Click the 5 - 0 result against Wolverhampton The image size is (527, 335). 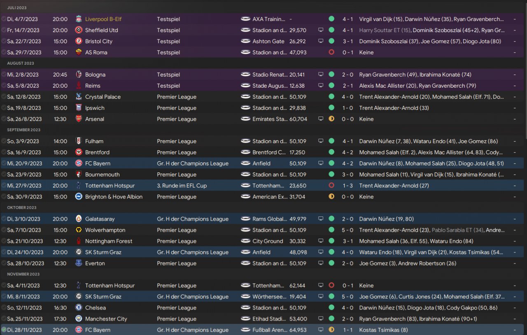(347, 230)
